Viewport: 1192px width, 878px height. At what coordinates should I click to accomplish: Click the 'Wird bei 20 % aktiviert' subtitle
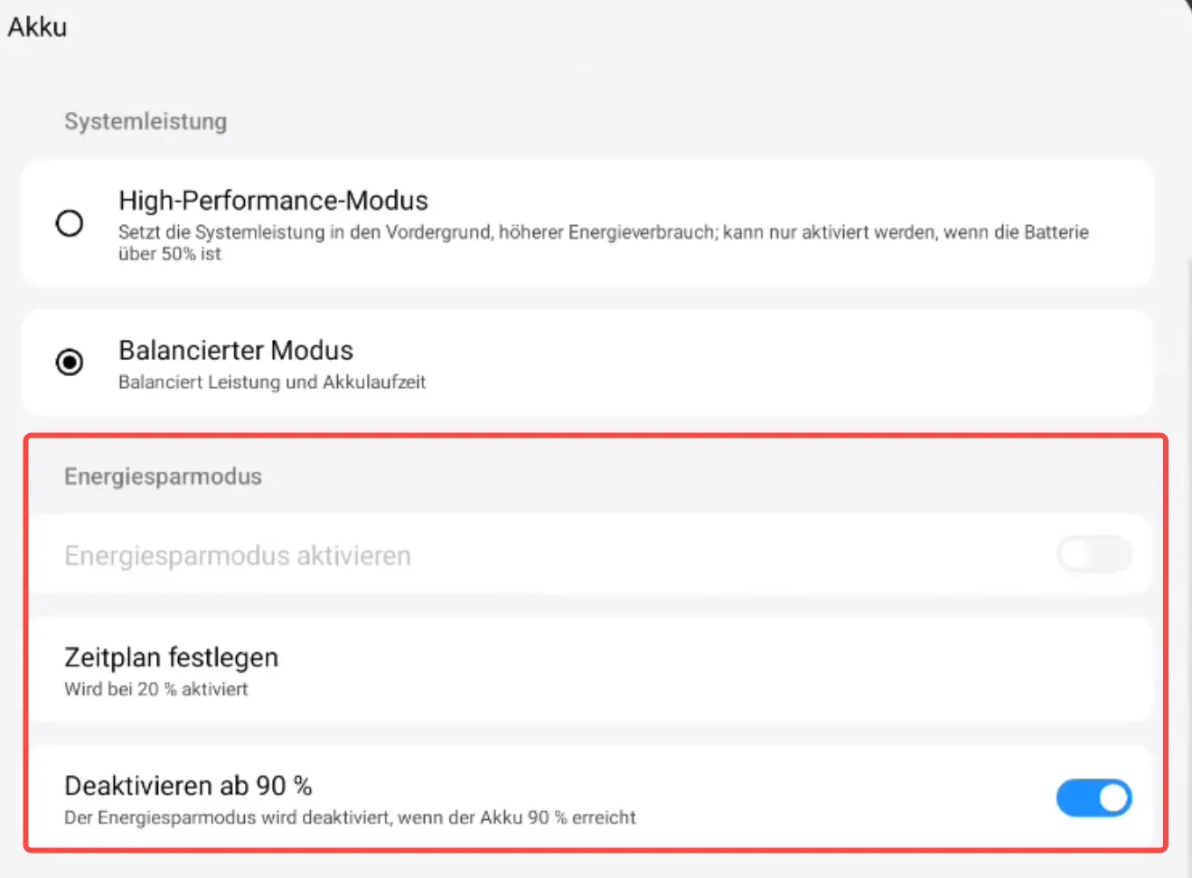click(x=155, y=689)
